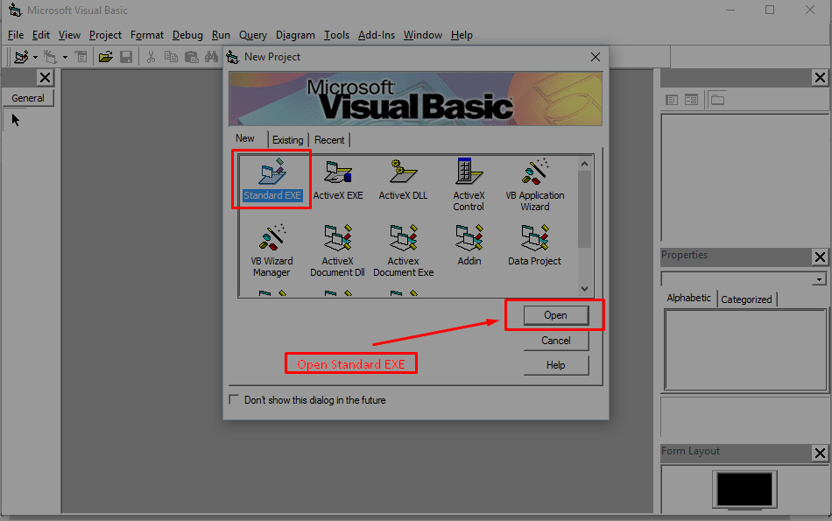This screenshot has width=832, height=521.
Task: Click the Paste toolbar icon
Action: click(x=191, y=57)
